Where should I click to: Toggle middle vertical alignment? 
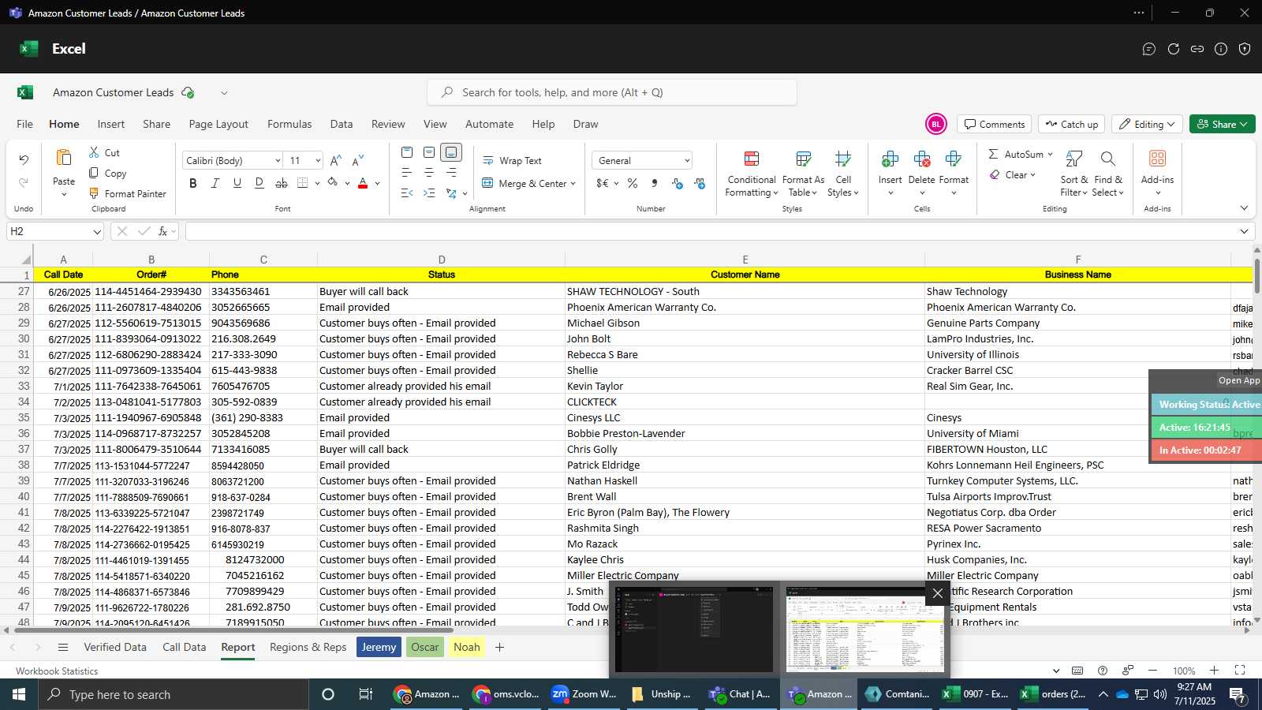coord(429,152)
